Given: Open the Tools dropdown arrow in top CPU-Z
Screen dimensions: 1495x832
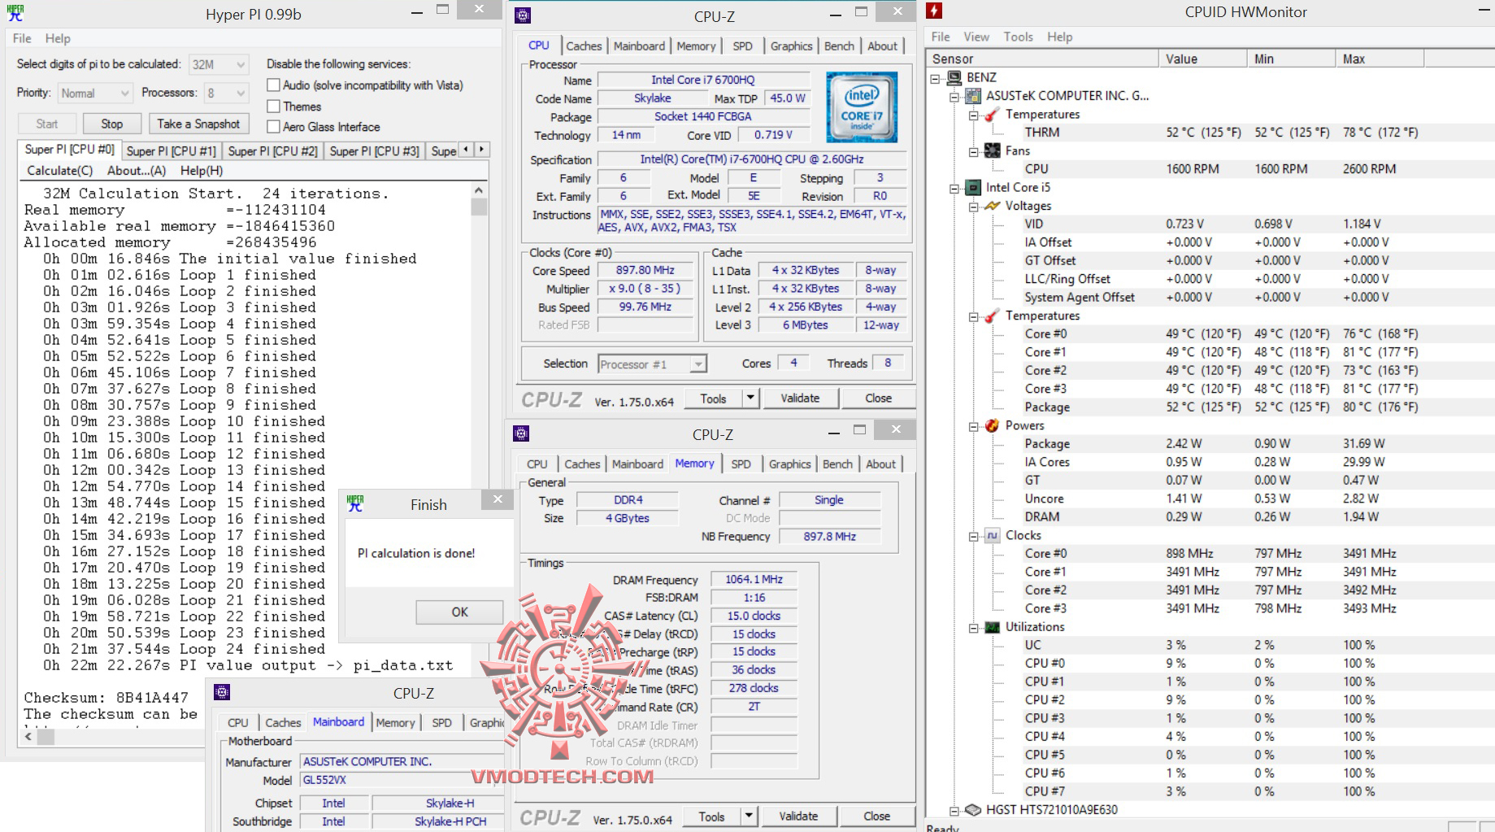Looking at the screenshot, I should (x=750, y=398).
